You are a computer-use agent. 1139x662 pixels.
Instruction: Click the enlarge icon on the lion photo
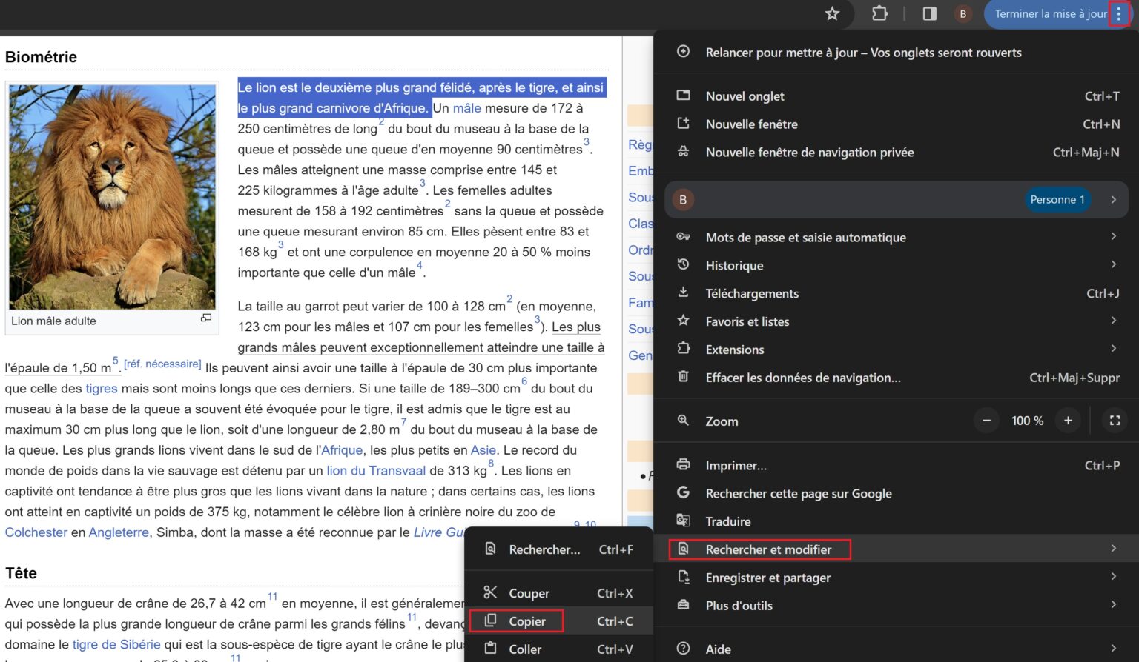[207, 318]
